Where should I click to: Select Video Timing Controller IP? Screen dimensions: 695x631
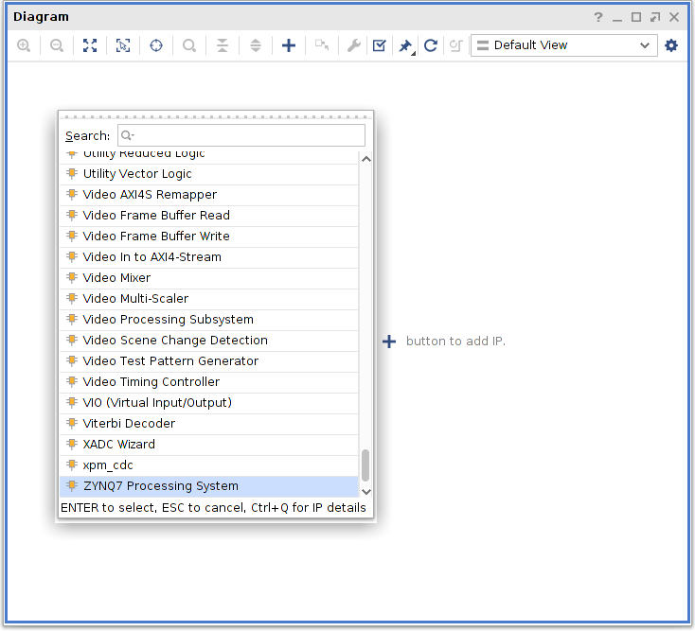[151, 382]
